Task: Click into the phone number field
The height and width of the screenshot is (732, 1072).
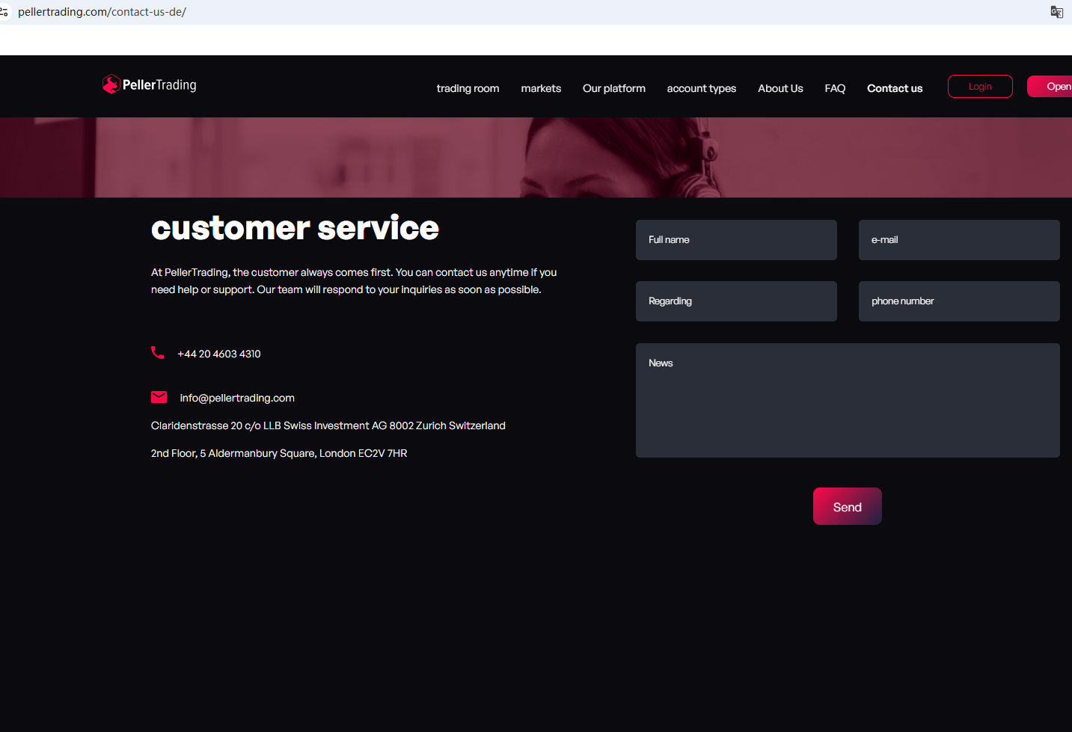Action: 959,301
